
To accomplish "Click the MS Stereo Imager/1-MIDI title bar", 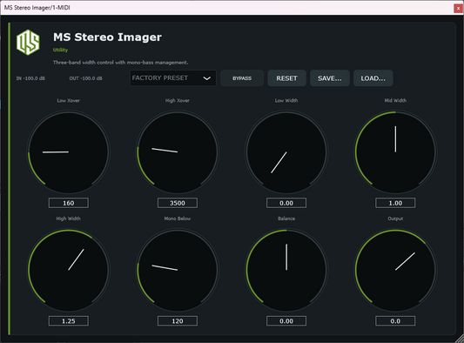I will (x=227, y=8).
